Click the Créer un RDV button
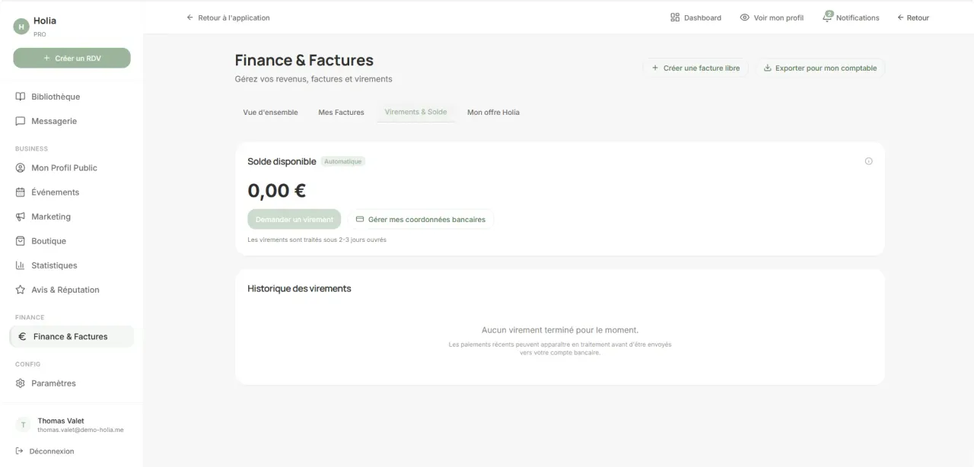Image resolution: width=974 pixels, height=467 pixels. (72, 58)
